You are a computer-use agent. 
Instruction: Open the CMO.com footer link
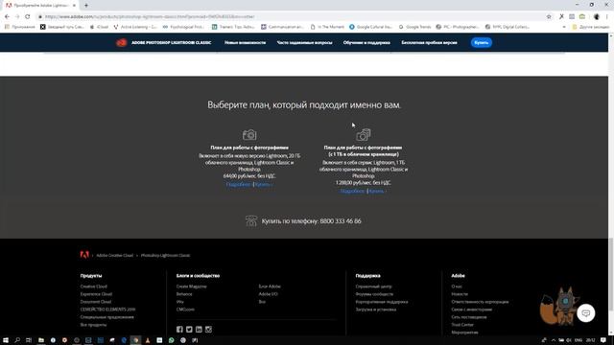pyautogui.click(x=185, y=310)
